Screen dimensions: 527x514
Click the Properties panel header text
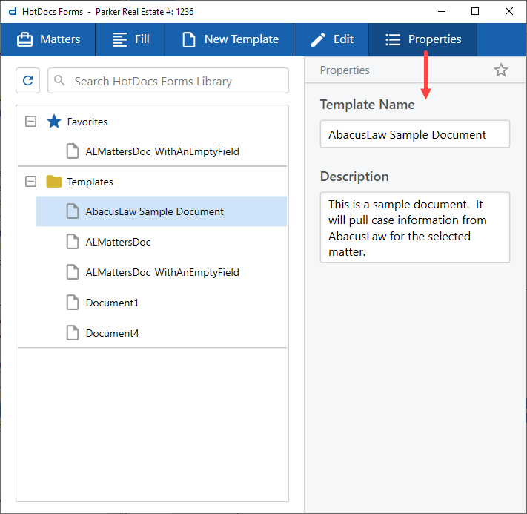(x=345, y=70)
